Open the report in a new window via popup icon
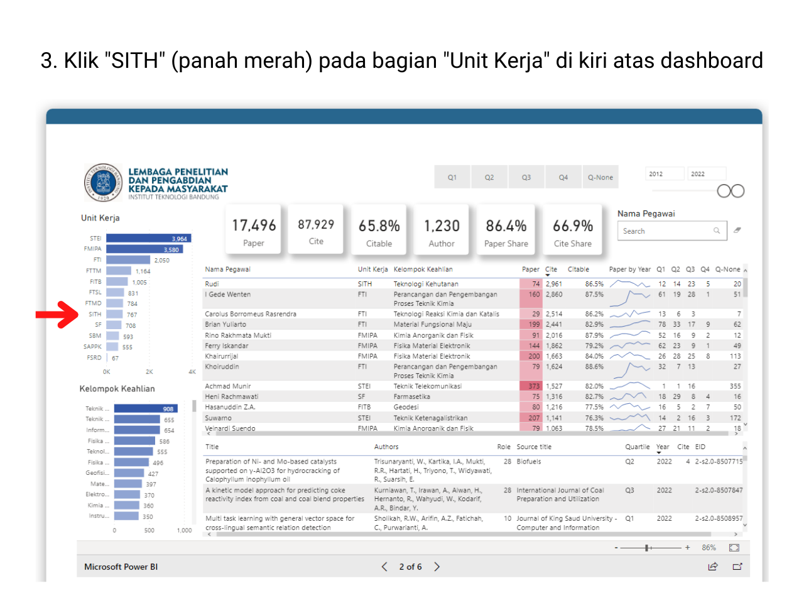Screen dimensions: 804x603 pos(737,567)
